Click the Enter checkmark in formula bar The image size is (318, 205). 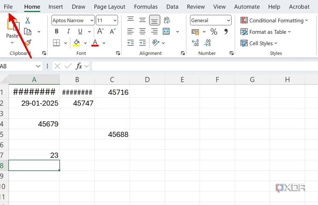pyautogui.click(x=68, y=66)
